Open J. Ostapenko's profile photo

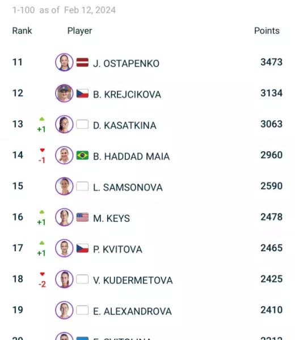(x=64, y=62)
